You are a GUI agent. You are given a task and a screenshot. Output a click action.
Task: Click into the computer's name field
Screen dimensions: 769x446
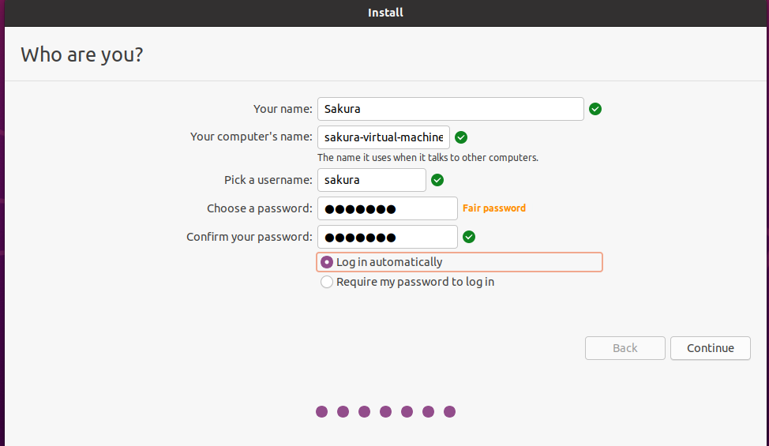coord(383,137)
